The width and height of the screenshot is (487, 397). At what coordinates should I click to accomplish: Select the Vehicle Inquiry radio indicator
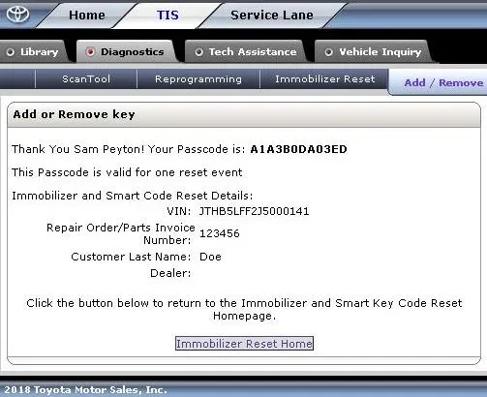click(x=328, y=51)
